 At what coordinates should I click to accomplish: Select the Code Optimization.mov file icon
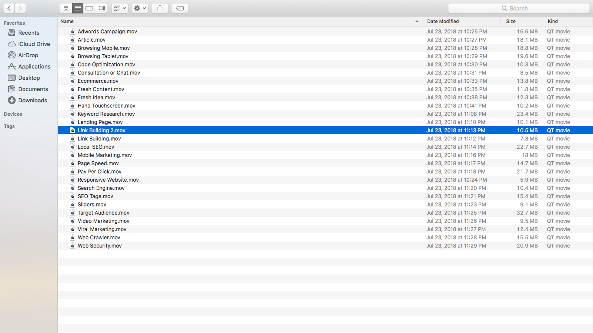pos(72,64)
